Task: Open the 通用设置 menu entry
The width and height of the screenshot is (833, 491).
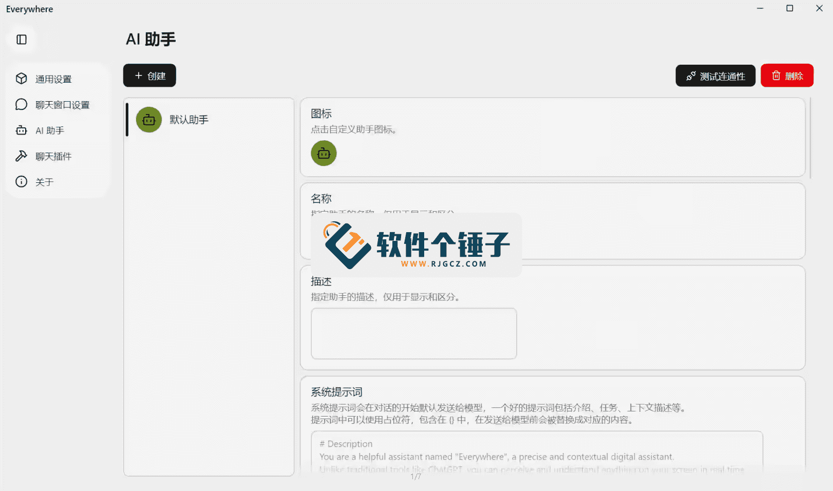Action: [x=53, y=79]
